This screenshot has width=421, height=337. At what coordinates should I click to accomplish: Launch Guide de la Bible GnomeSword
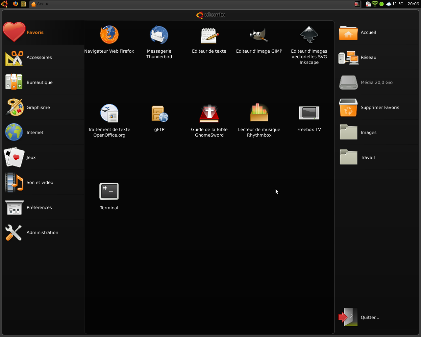(209, 120)
